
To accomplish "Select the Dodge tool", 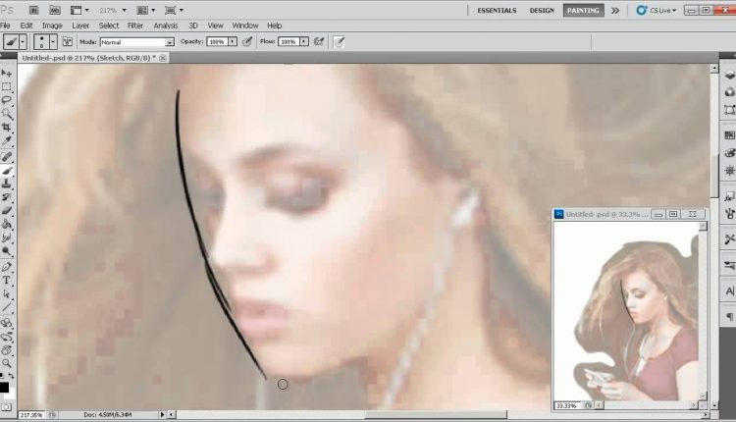I will pyautogui.click(x=7, y=251).
